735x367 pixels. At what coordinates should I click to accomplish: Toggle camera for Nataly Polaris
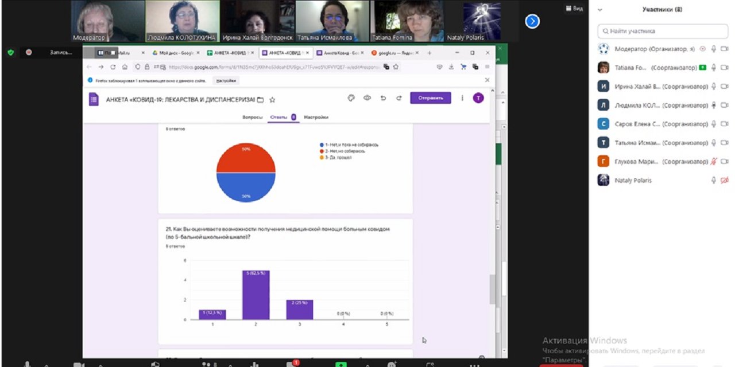[x=724, y=180]
